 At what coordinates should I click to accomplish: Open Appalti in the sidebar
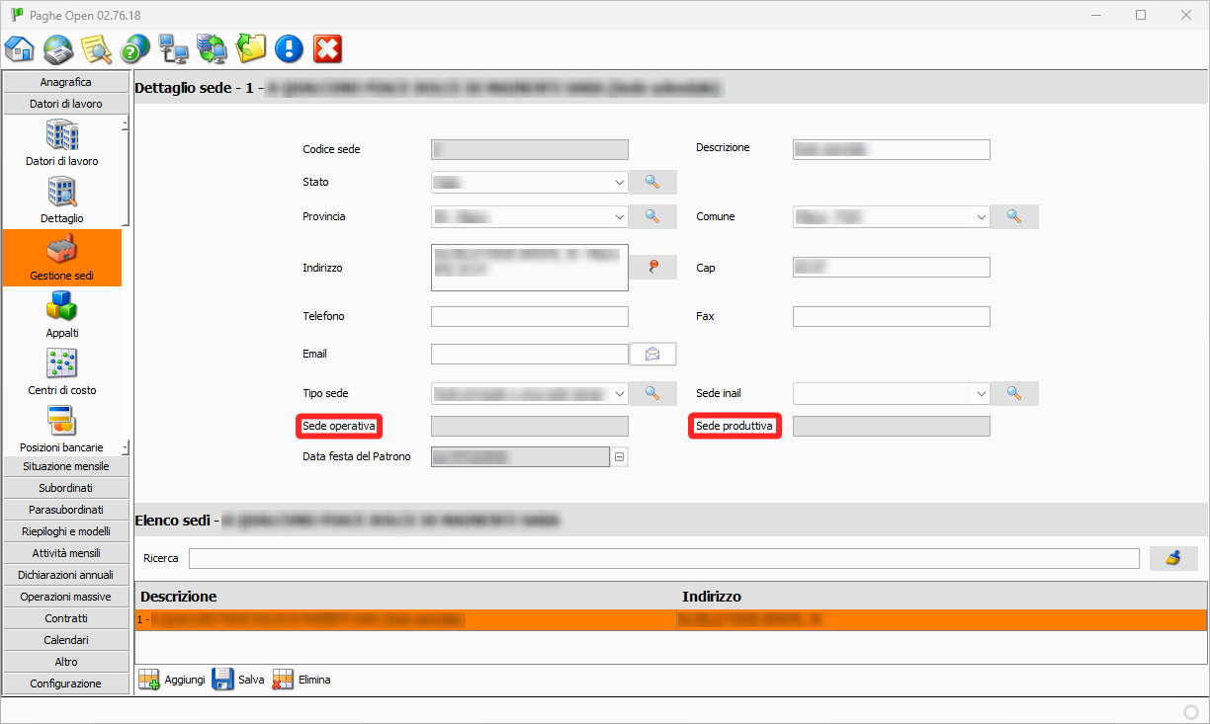coord(62,313)
